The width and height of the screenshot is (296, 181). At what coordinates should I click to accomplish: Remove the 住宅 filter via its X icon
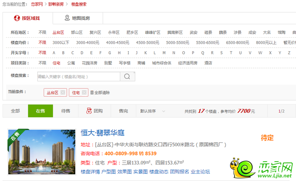point(84,93)
